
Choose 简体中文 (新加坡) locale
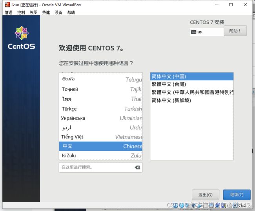(x=192, y=100)
